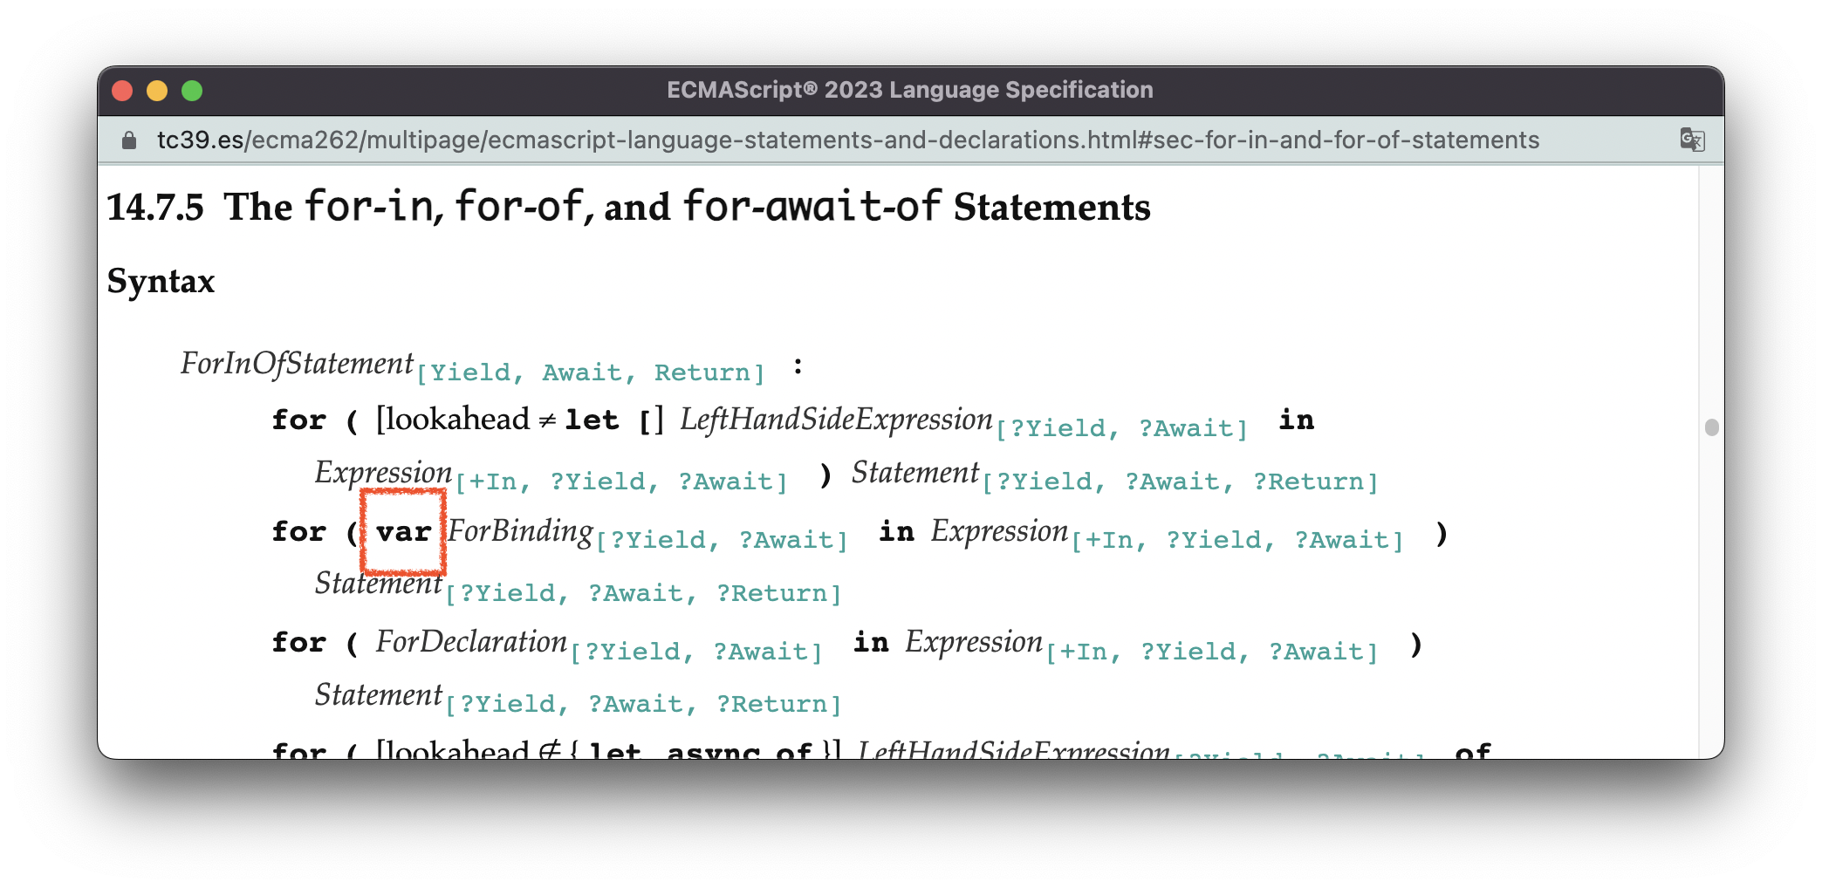1822x888 pixels.
Task: Click the 14.7.5 section heading
Action: pyautogui.click(x=628, y=208)
